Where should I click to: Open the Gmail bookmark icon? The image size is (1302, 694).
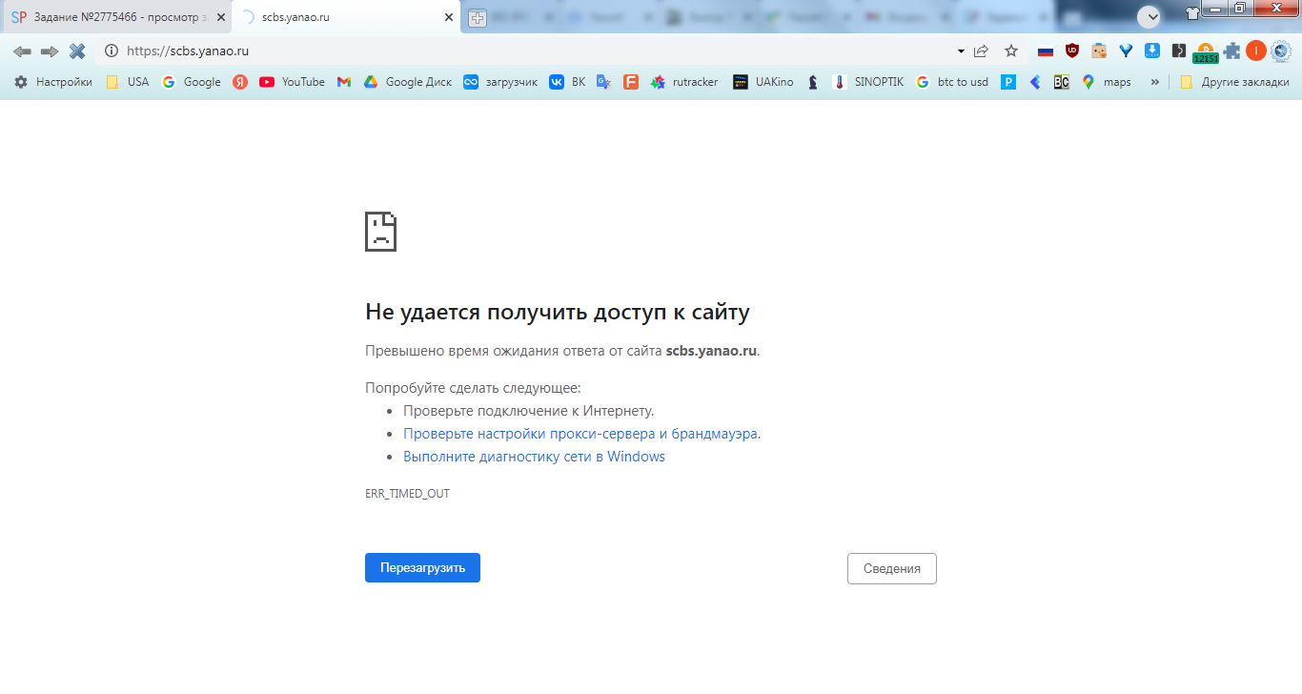pos(344,82)
